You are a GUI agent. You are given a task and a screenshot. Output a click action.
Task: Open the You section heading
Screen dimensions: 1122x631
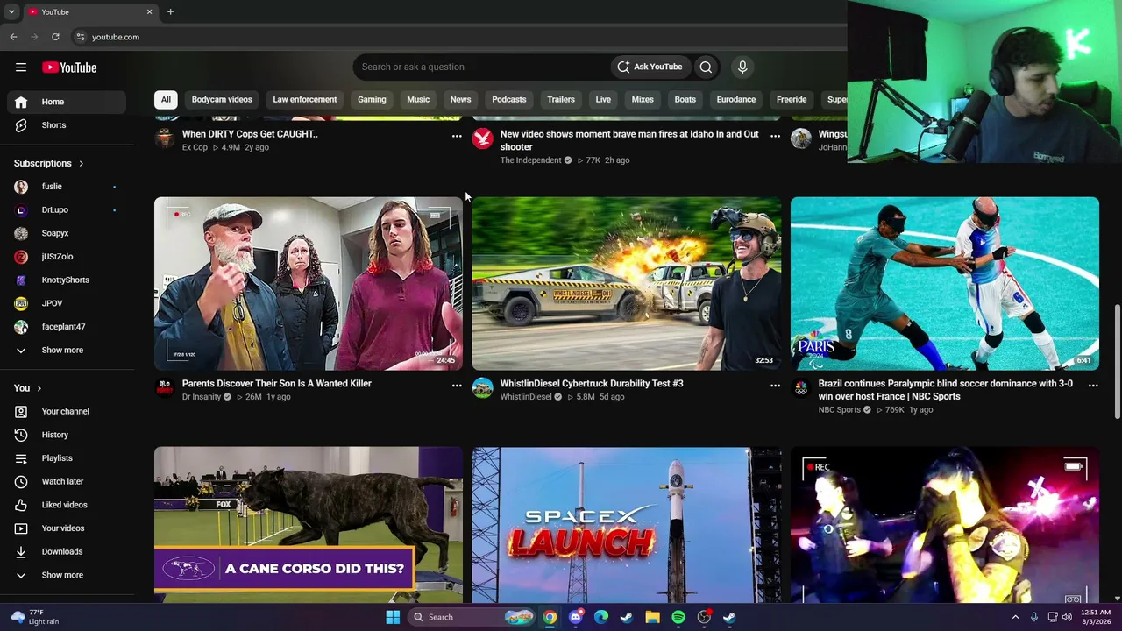tap(28, 388)
